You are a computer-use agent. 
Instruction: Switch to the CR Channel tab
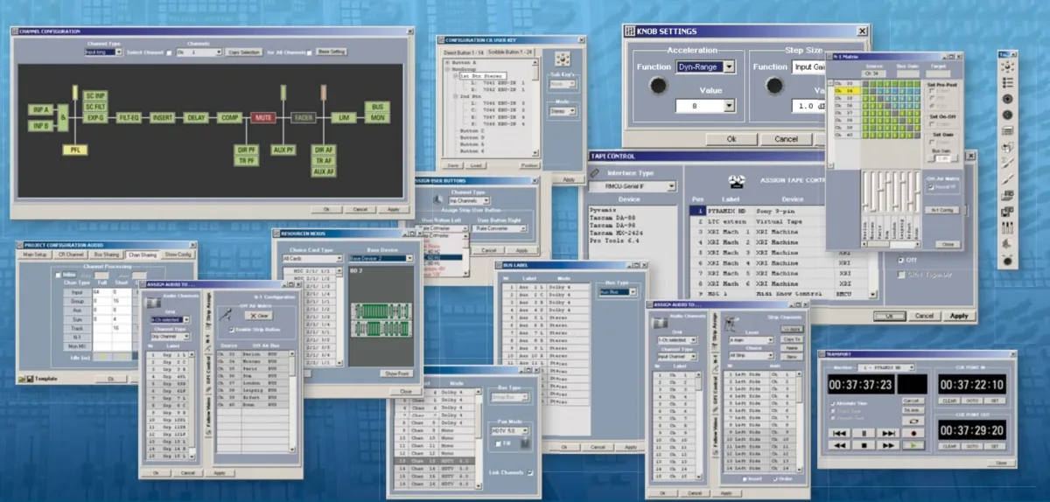tap(69, 254)
